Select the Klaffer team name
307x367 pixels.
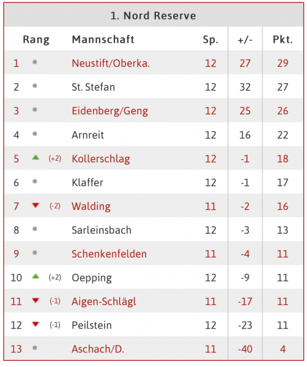click(87, 182)
